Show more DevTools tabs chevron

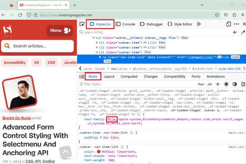click(198, 24)
